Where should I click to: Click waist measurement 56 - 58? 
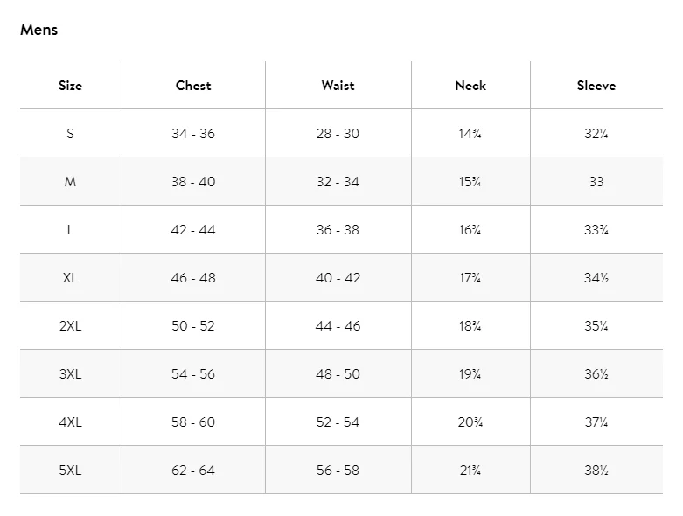[338, 471]
